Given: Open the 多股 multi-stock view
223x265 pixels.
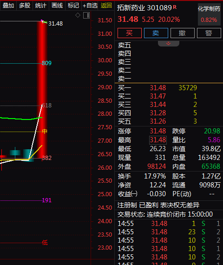Looking at the screenshot, I should [25, 6].
